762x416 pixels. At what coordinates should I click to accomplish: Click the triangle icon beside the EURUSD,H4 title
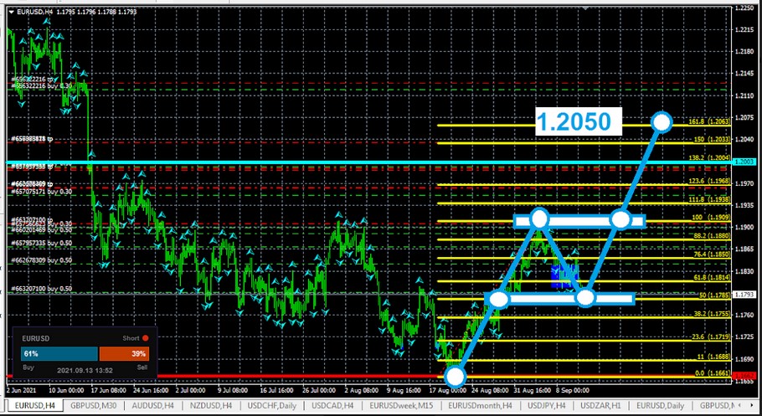pos(10,12)
